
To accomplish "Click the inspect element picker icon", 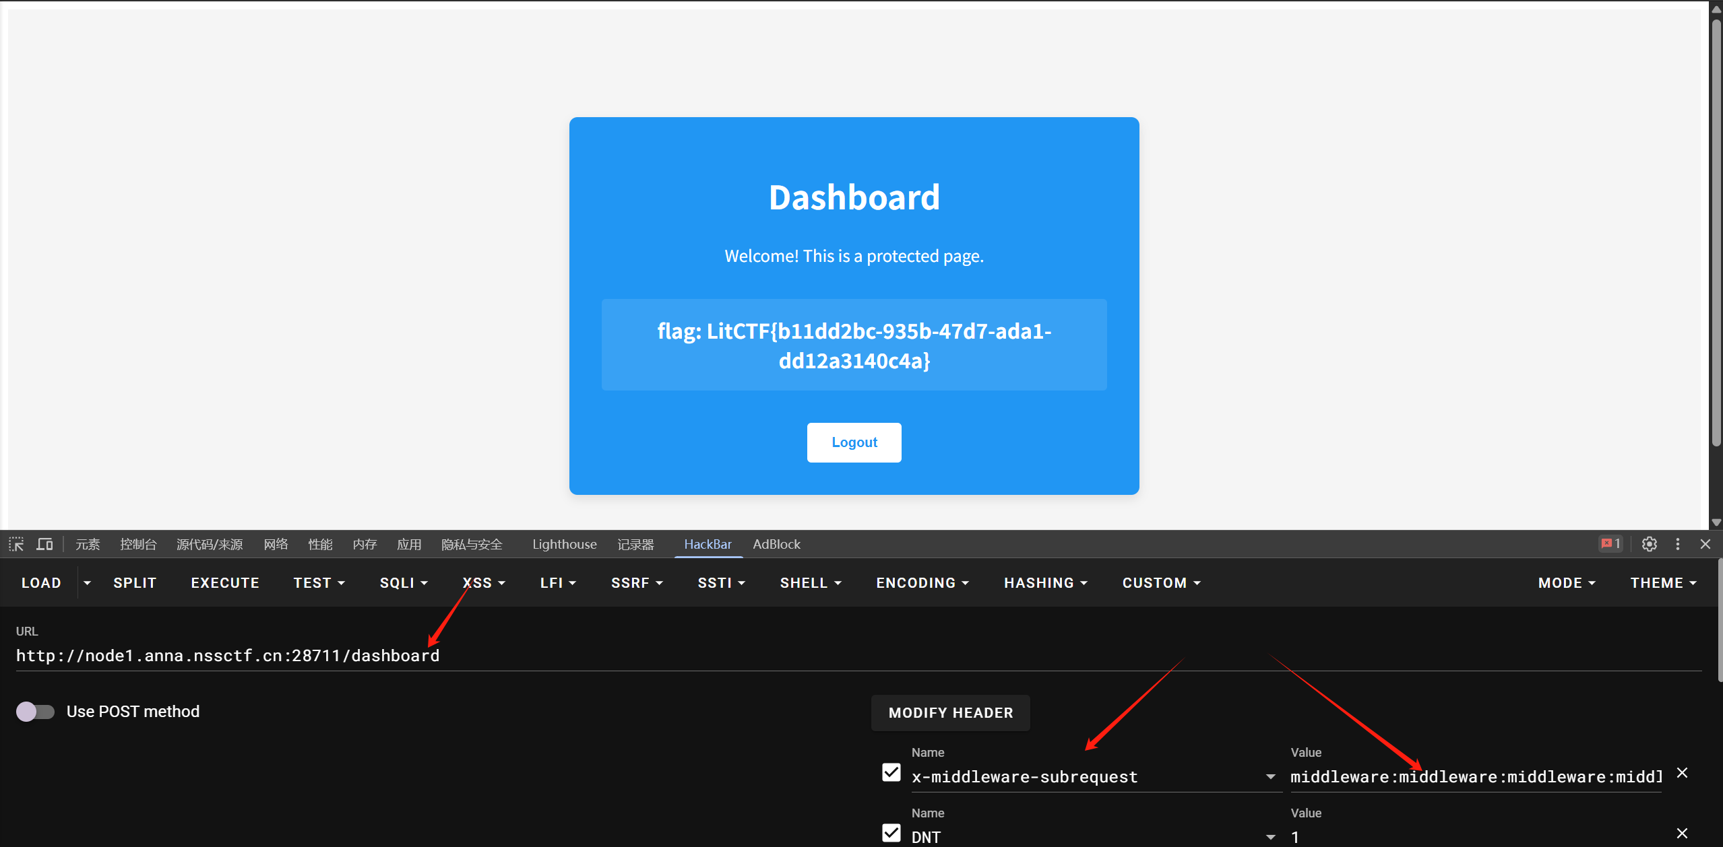I will pyautogui.click(x=16, y=544).
